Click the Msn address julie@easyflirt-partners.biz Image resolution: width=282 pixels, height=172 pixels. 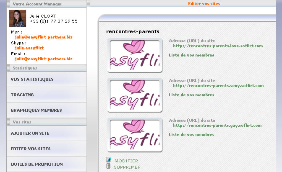(x=44, y=37)
